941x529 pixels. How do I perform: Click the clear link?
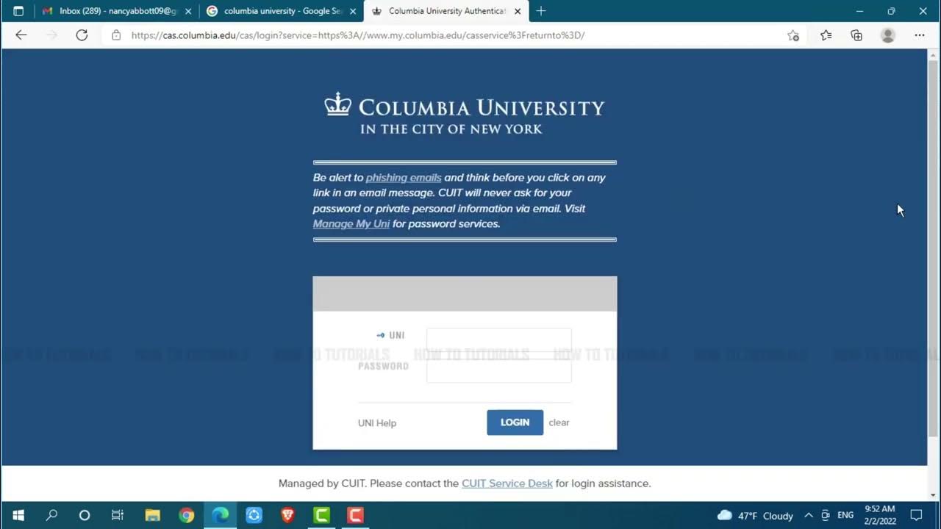559,422
